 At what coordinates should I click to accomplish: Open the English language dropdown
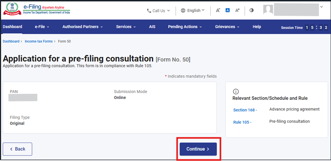click(x=193, y=10)
